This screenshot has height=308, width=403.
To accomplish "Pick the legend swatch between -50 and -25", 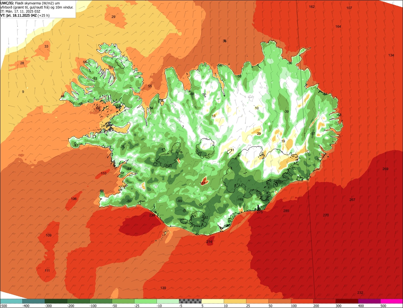I will (123, 301).
